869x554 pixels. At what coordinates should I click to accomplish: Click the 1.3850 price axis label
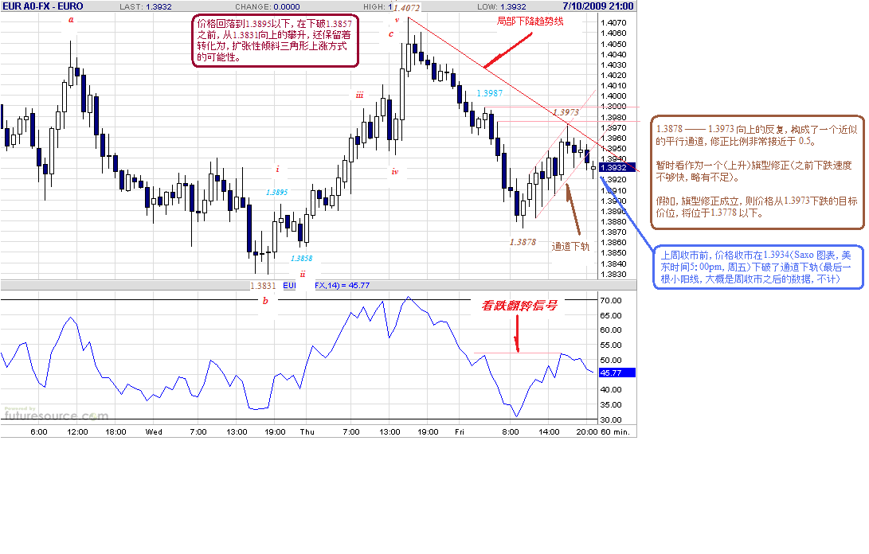click(x=613, y=253)
